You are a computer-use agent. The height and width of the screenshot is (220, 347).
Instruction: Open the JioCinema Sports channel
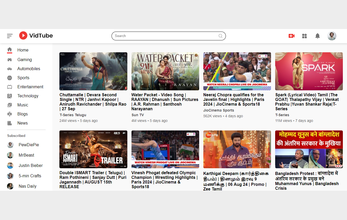pyautogui.click(x=219, y=110)
